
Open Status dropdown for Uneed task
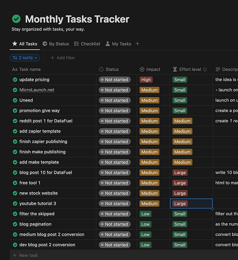115,101
